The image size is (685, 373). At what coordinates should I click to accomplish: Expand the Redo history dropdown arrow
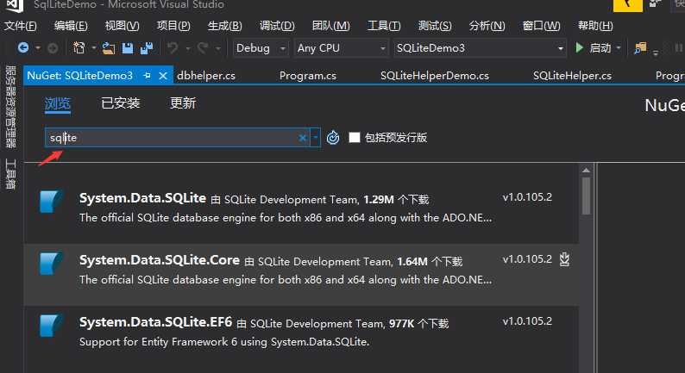click(x=217, y=48)
